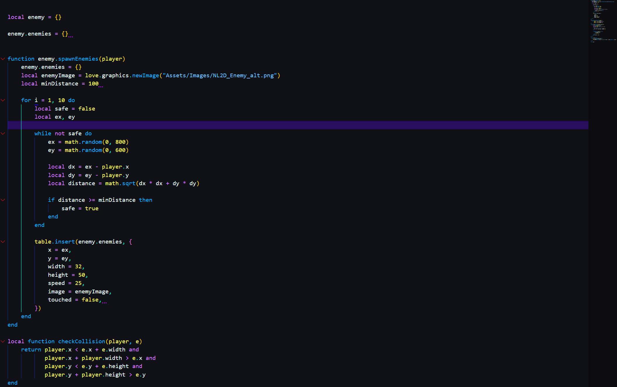
Task: Click 'return player.x < e.x + e.width and' line
Action: pos(80,350)
